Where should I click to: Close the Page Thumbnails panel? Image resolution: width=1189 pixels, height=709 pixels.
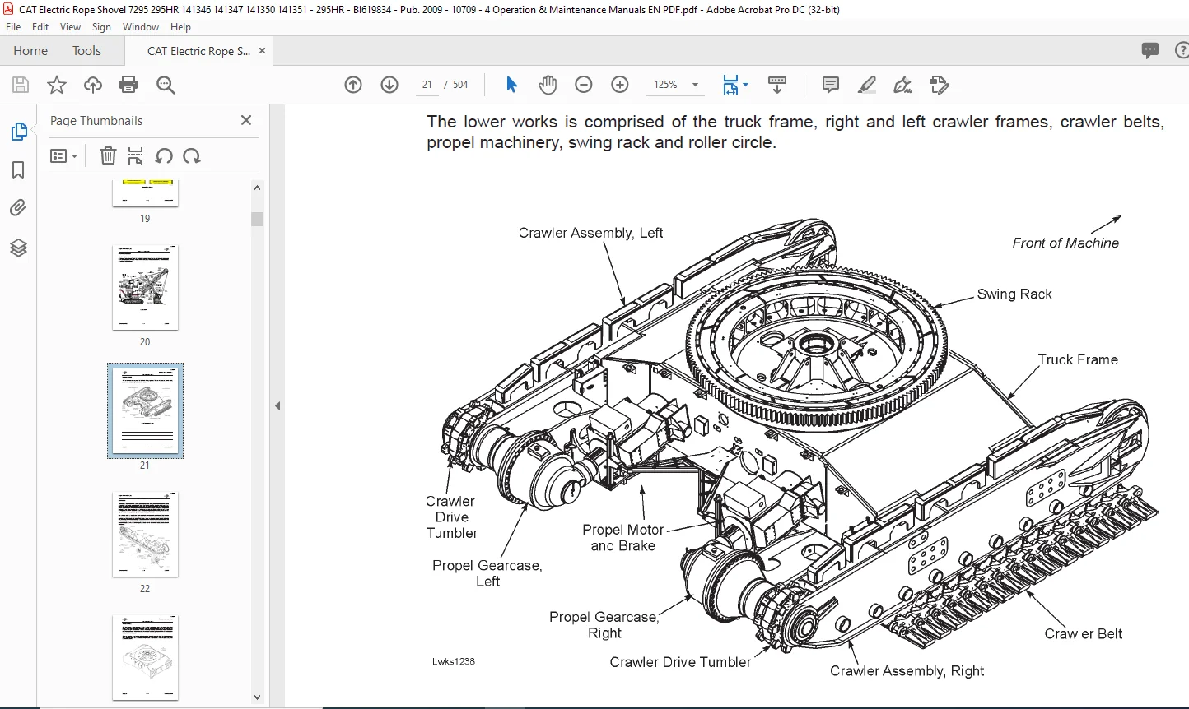coord(245,120)
